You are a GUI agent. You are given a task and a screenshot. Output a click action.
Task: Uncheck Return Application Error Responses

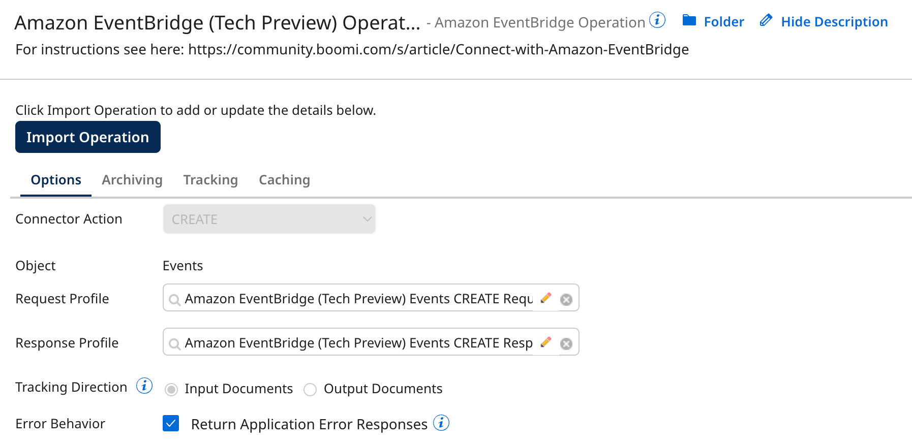[171, 423]
